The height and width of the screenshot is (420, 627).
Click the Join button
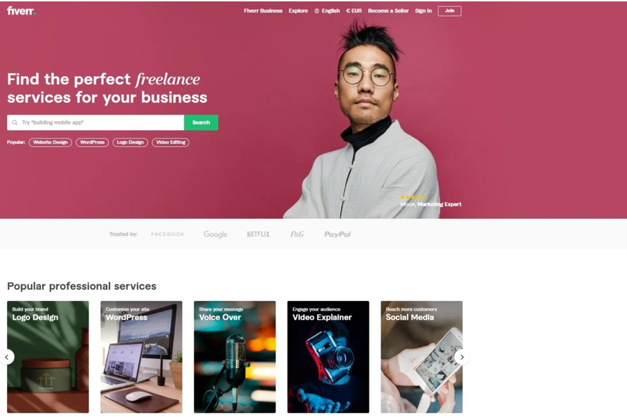449,11
